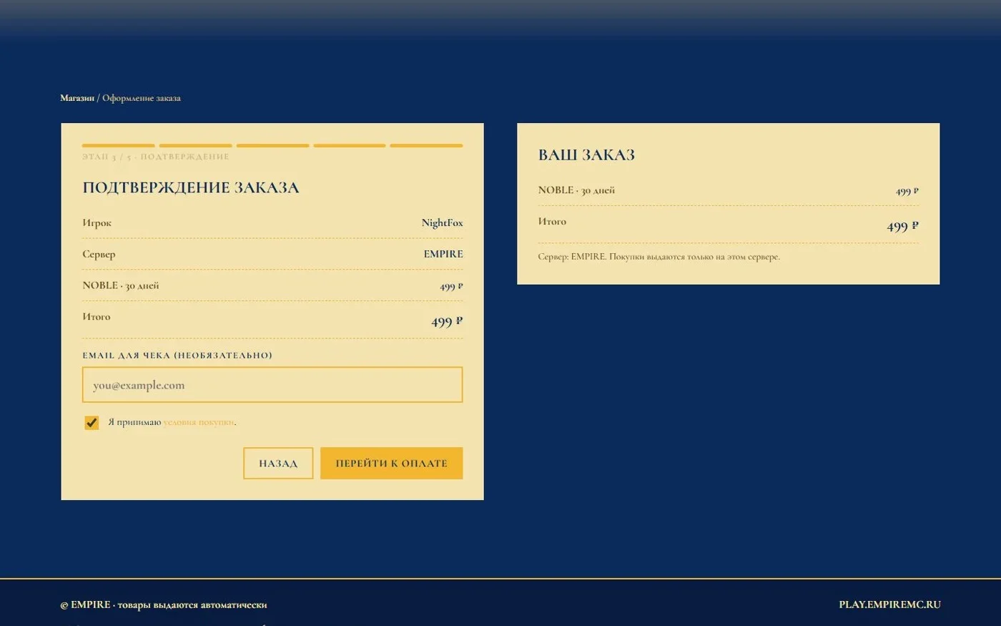This screenshot has height=626, width=1001.
Task: Click the 'ПЕРЕЙТИ К ОПЛАТЕ' button
Action: point(392,464)
